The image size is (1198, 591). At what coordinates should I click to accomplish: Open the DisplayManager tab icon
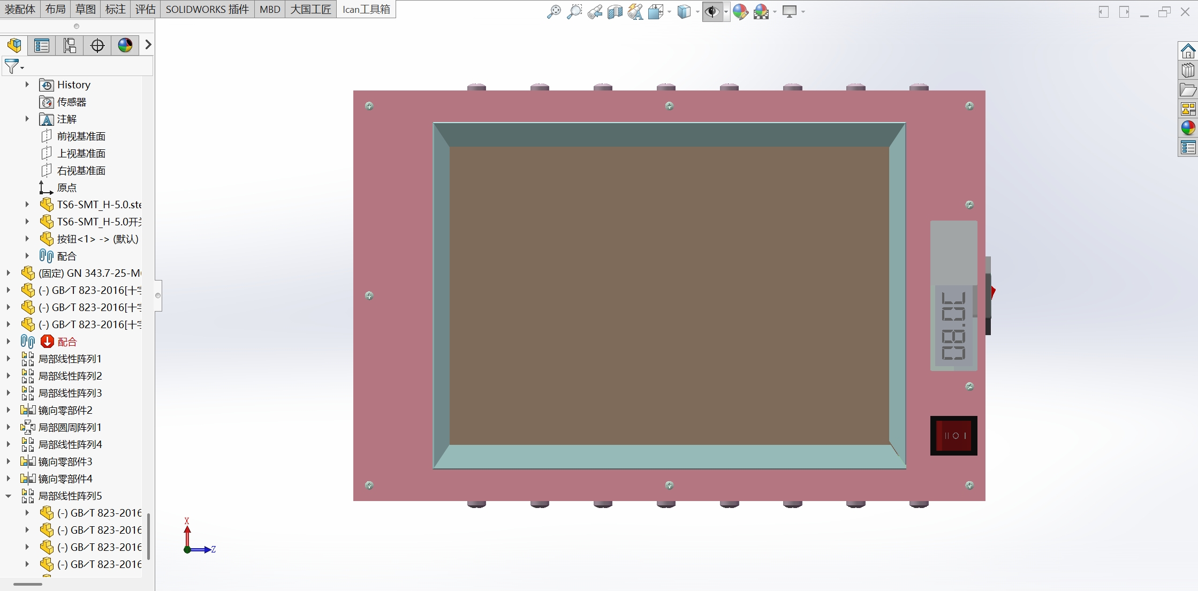(125, 46)
